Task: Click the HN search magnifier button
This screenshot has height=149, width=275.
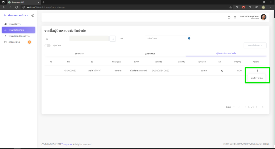Action: [113, 39]
